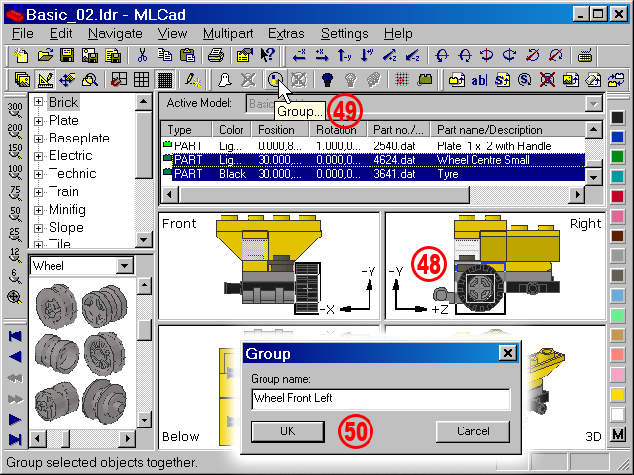Move part along minus Z axis
Viewport: 634px width, 475px height.
412,55
